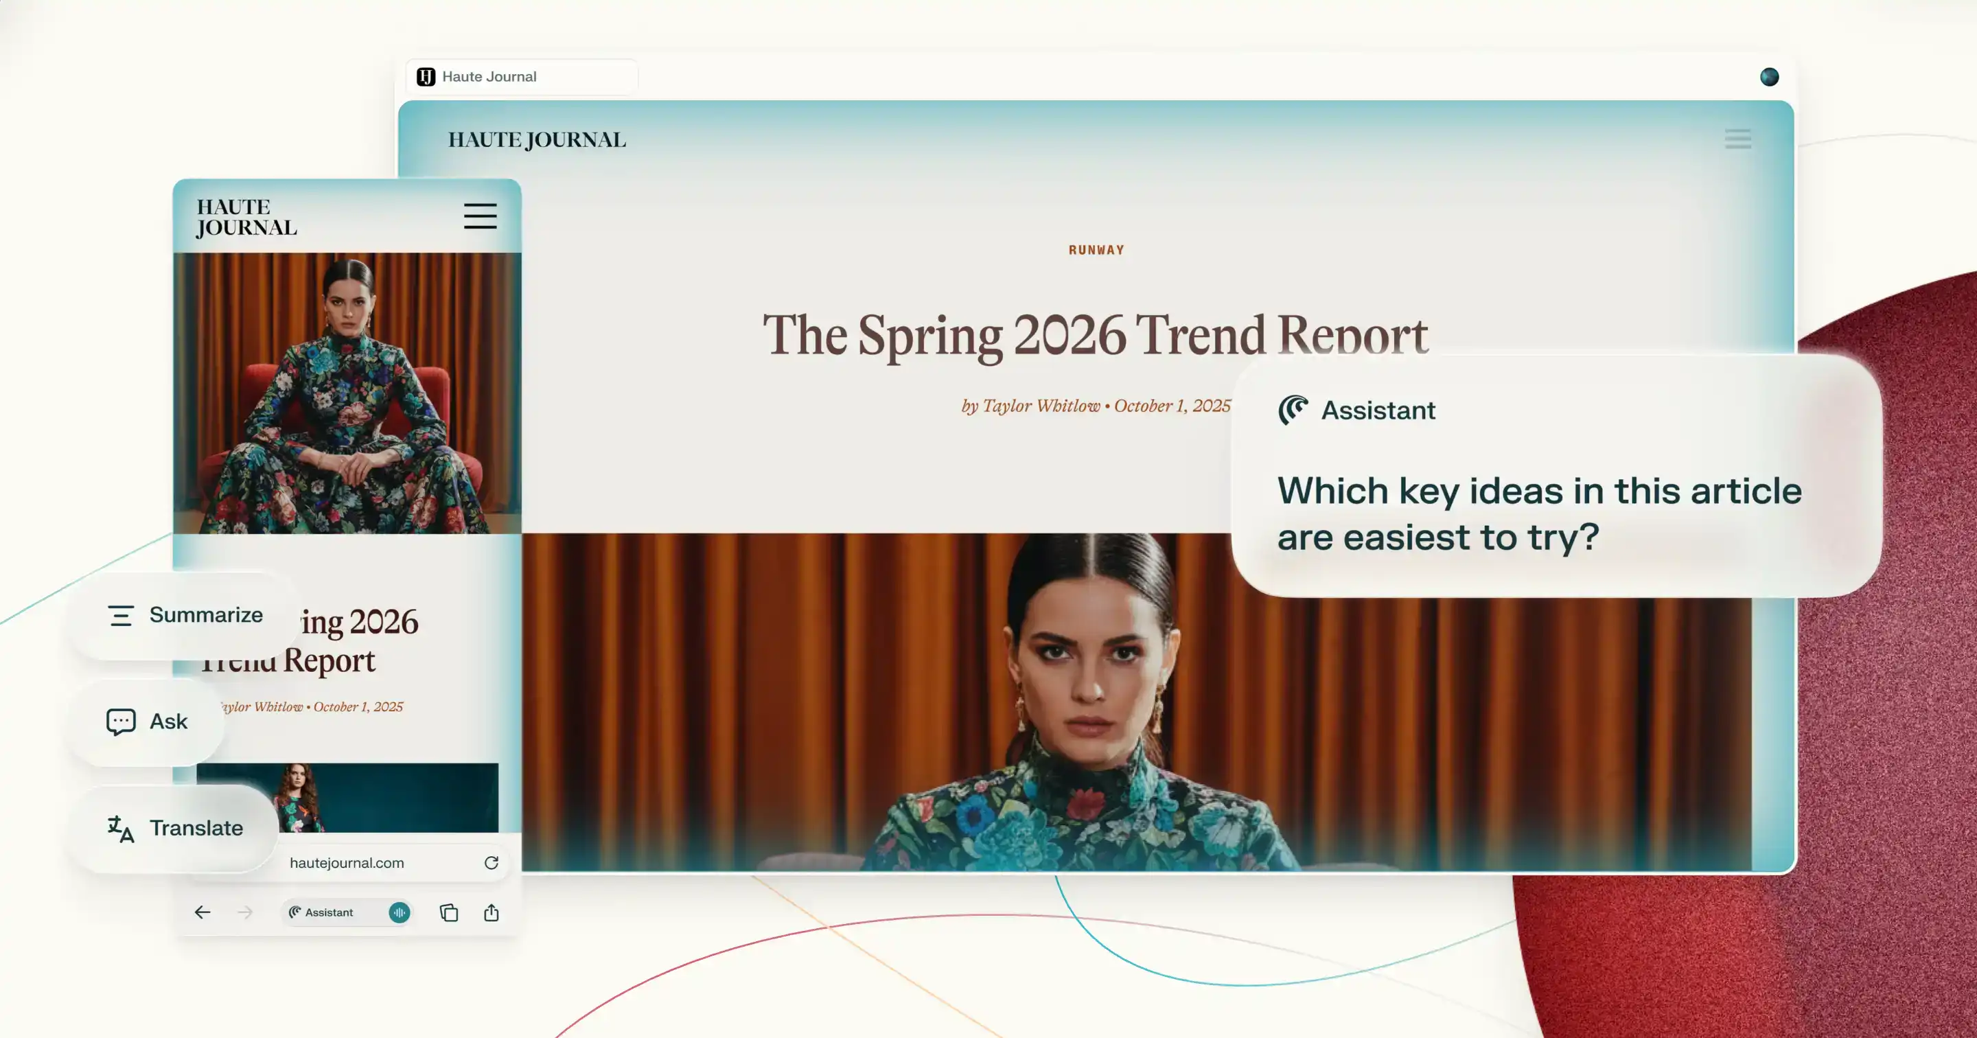Open the mobile hero model photo
The height and width of the screenshot is (1038, 1977).
[x=347, y=393]
